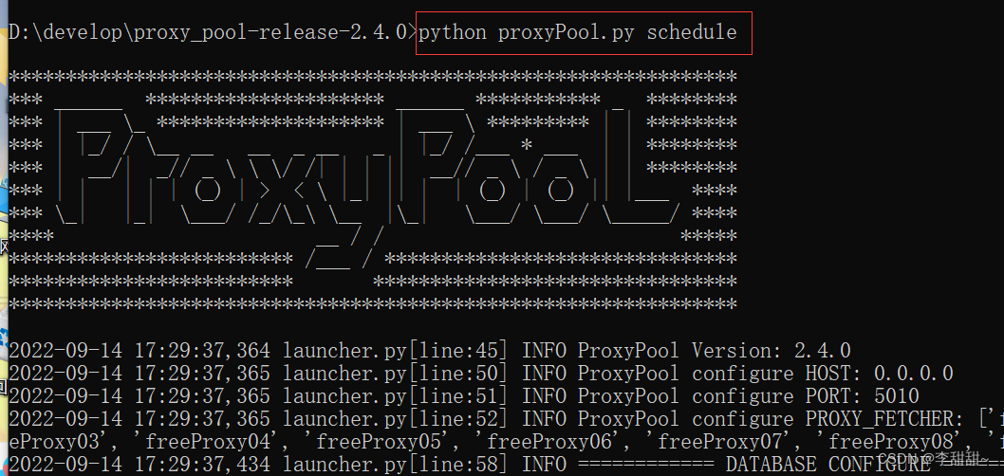Click the 'ProxyPool Version: 2.4.0' log text
The height and width of the screenshot is (476, 1004).
714,351
